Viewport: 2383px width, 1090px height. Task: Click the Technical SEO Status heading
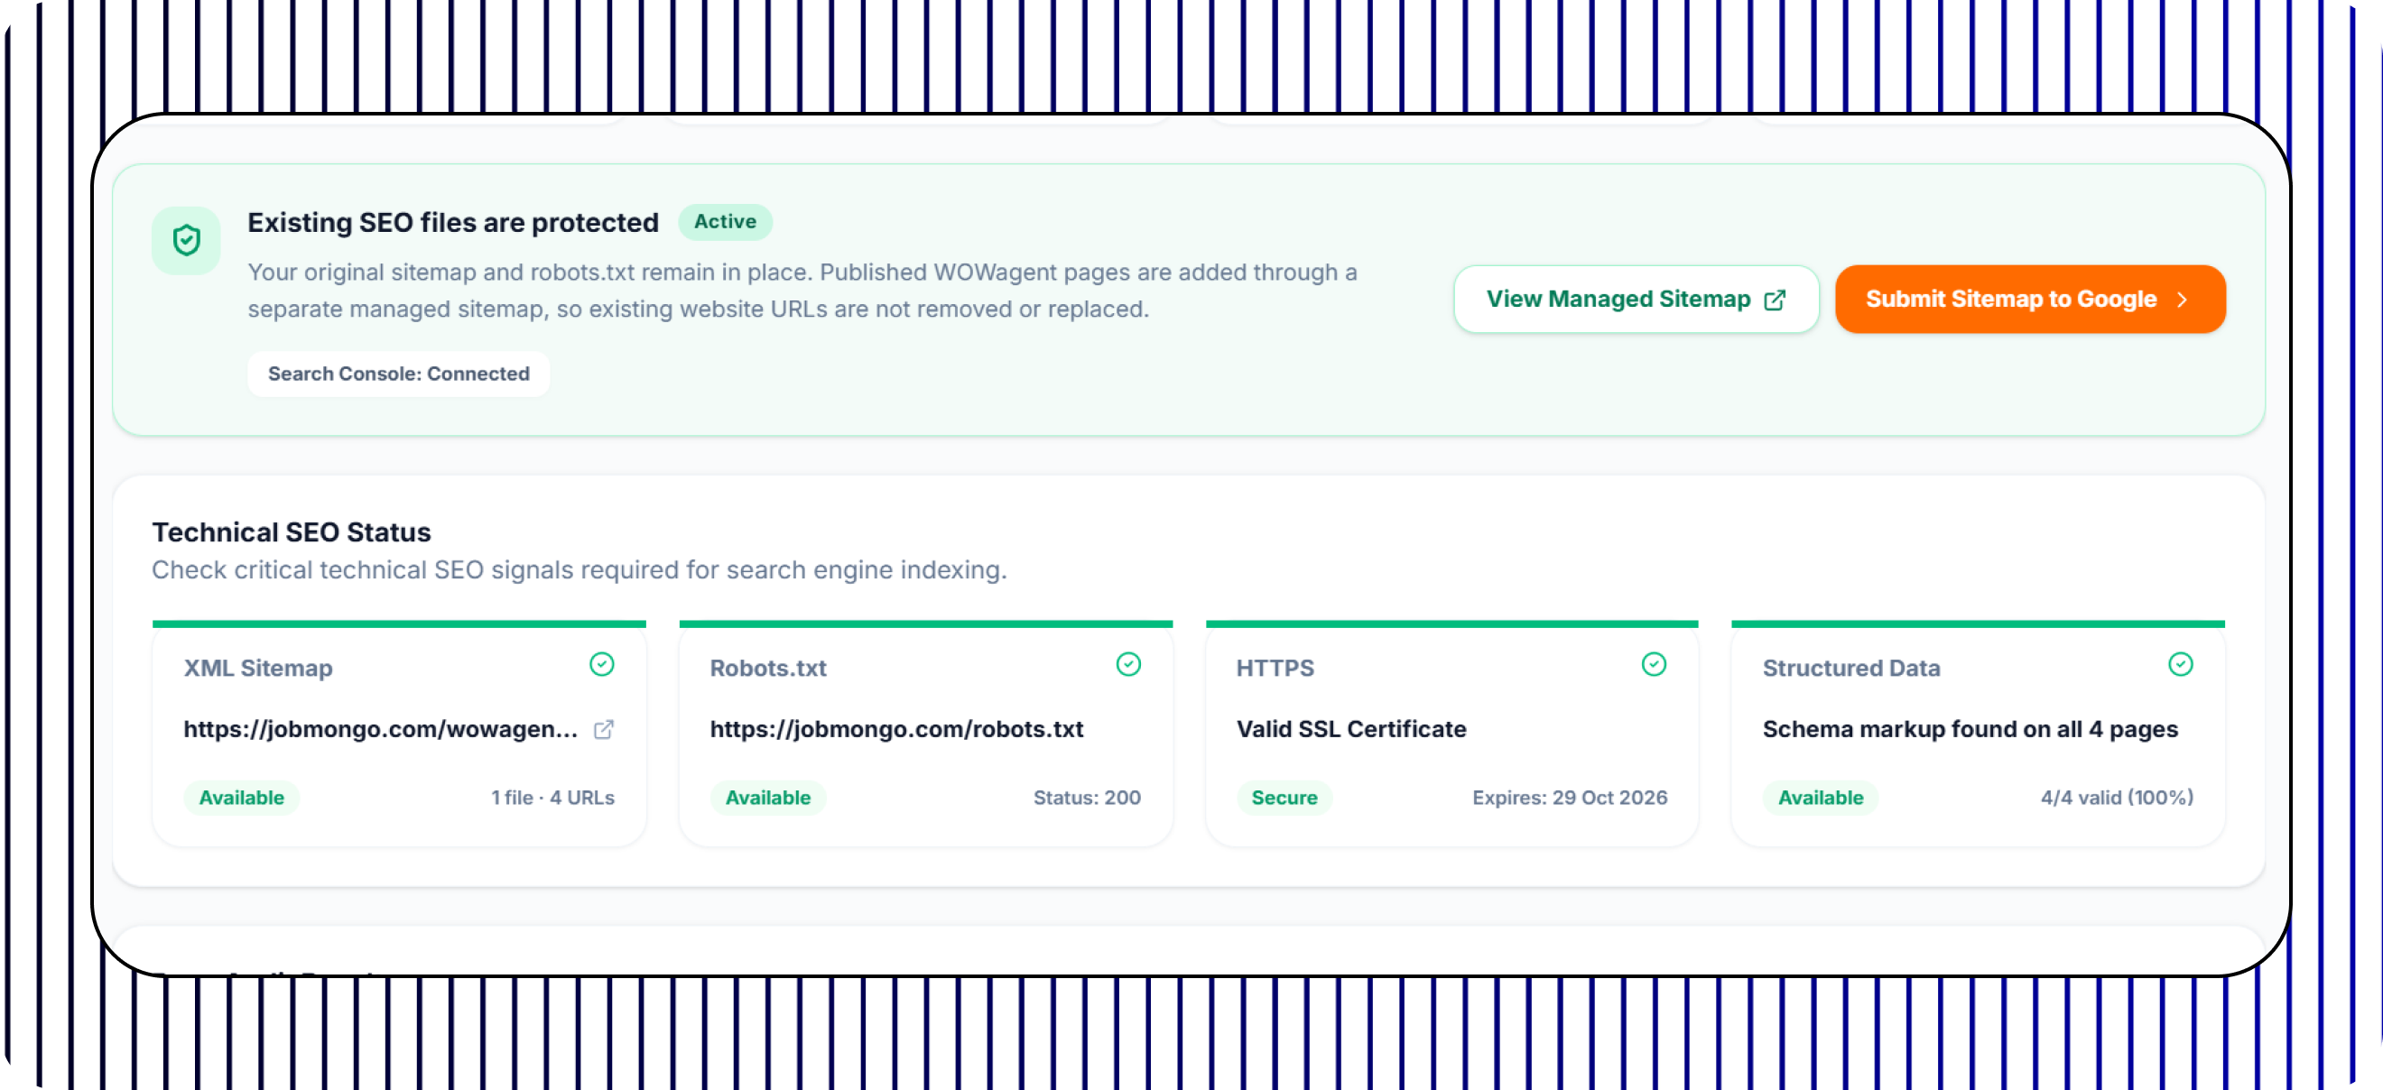click(292, 532)
